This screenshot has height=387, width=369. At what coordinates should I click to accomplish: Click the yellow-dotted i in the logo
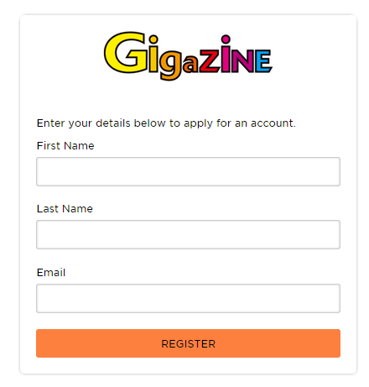[153, 54]
